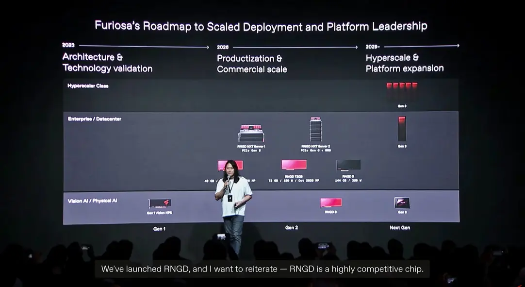
Task: Select the '2026' timeline year label
Action: pos(223,47)
